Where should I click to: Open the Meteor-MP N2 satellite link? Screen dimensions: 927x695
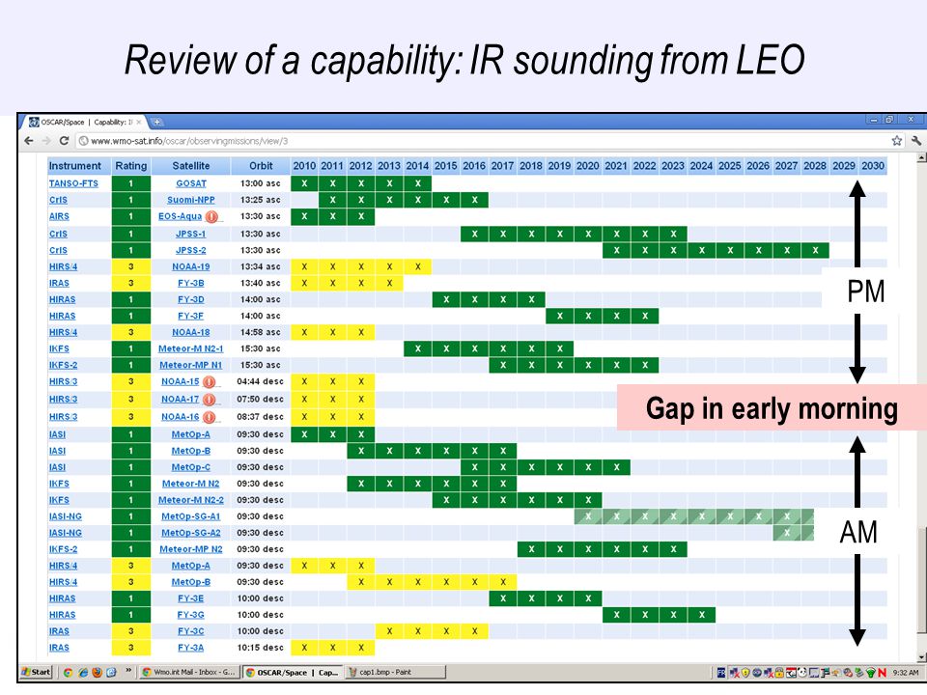[x=191, y=549]
